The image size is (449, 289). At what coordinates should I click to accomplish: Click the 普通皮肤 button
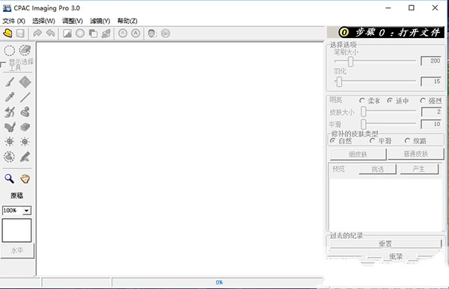click(416, 154)
